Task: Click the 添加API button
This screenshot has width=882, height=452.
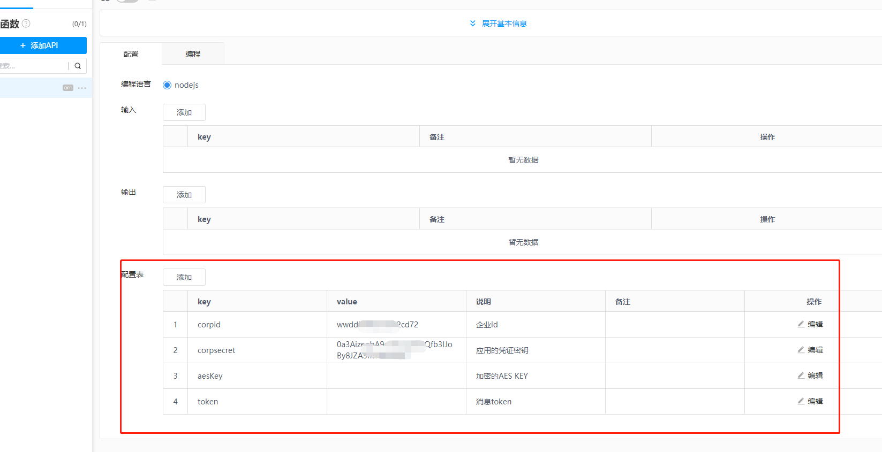Action: click(43, 45)
